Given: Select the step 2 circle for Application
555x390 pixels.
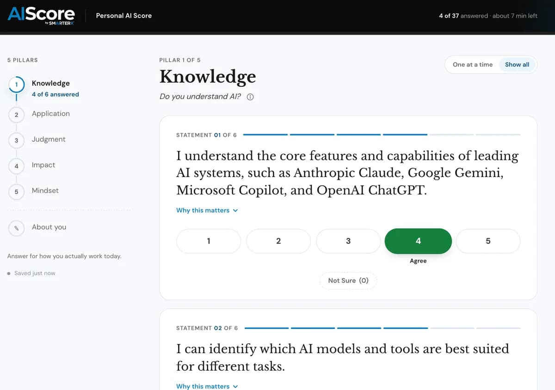Looking at the screenshot, I should click(x=16, y=114).
